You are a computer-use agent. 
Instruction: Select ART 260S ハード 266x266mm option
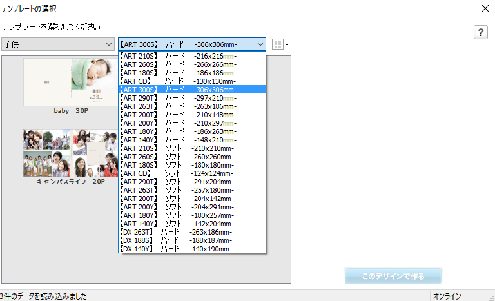tap(192, 64)
